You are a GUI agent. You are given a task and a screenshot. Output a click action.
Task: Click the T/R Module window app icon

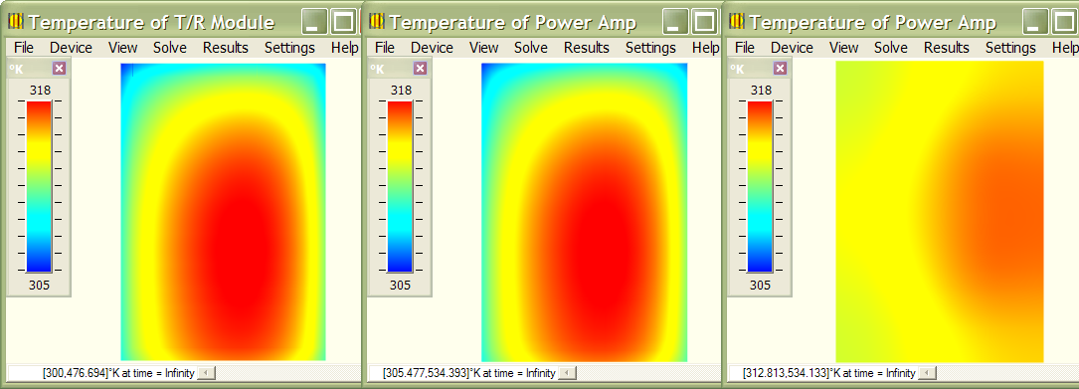[x=15, y=22]
